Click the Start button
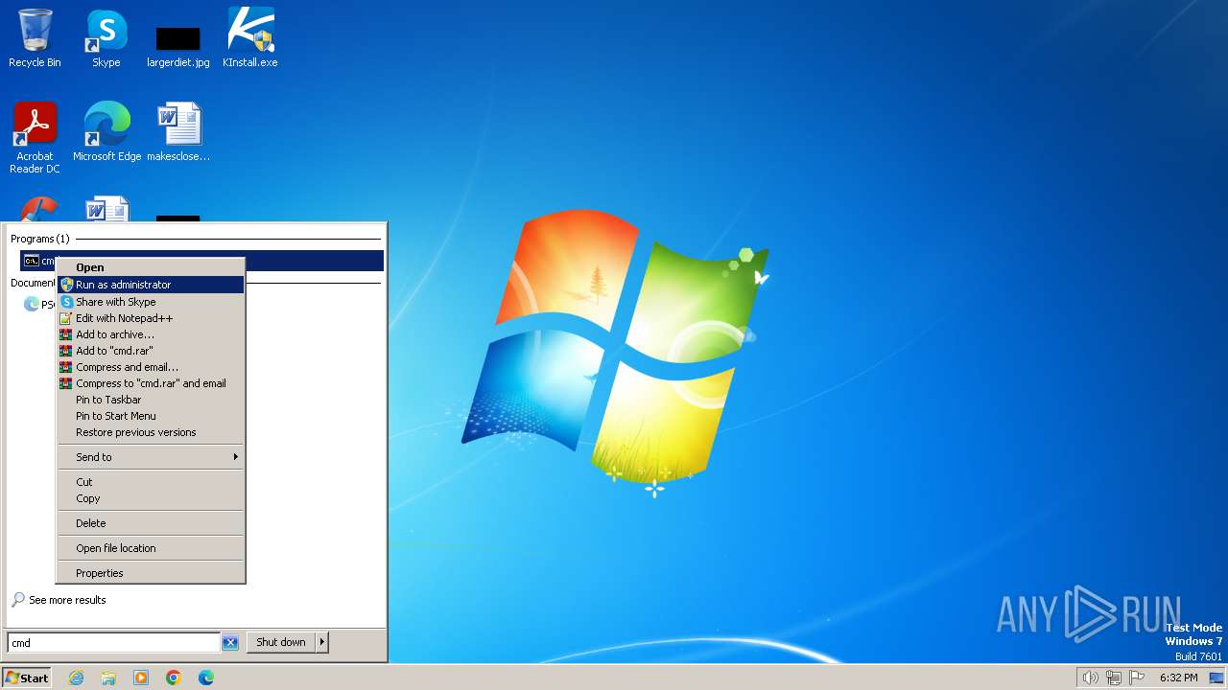Viewport: 1228px width, 690px height. click(27, 678)
